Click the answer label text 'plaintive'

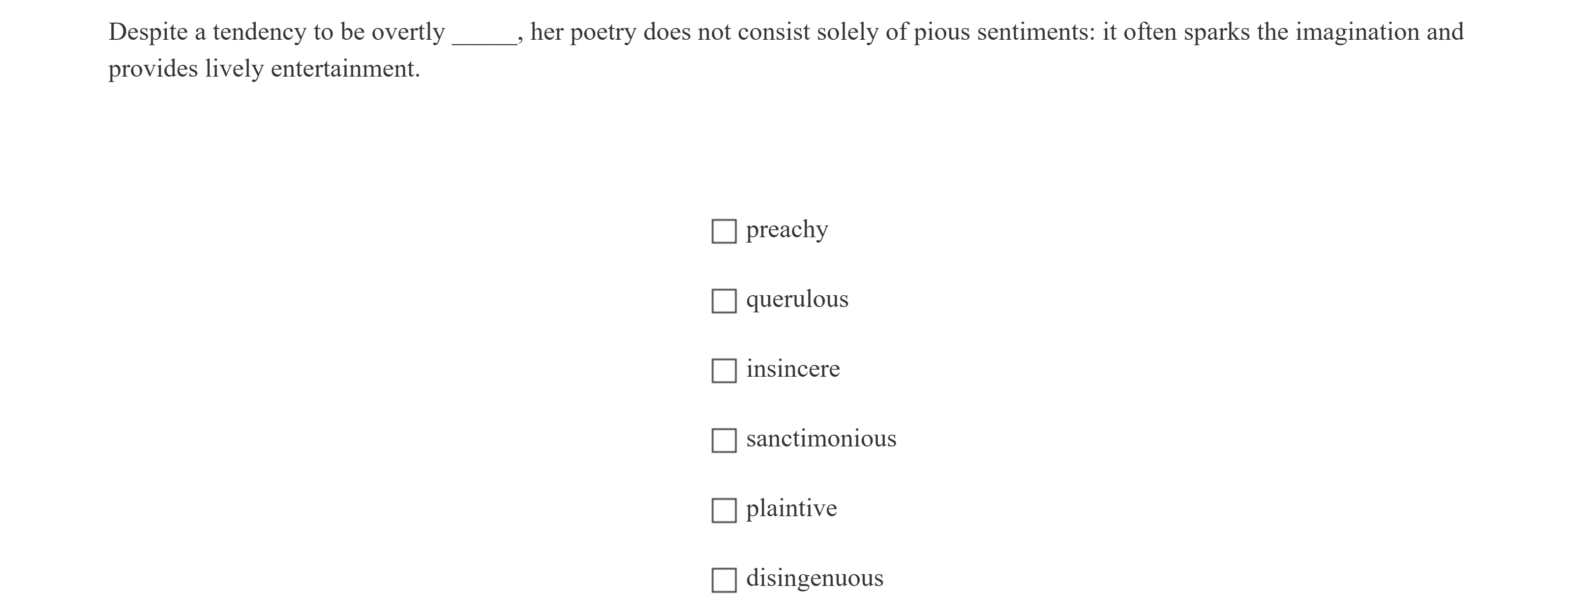pyautogui.click(x=791, y=509)
